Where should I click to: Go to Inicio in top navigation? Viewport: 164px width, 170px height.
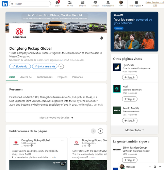pos(57,4)
